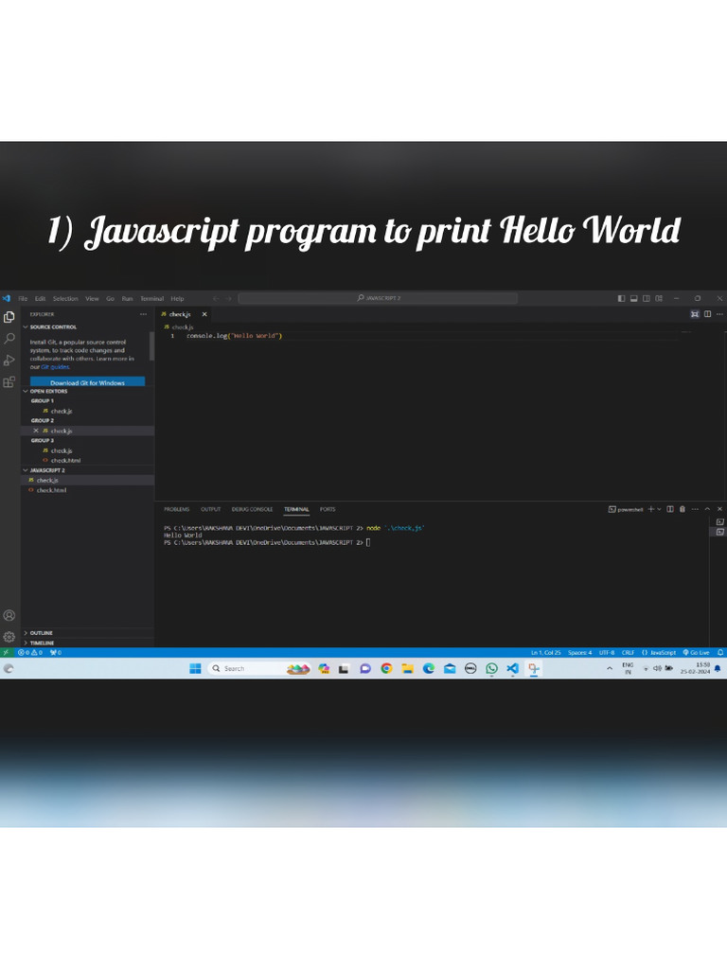727x969 pixels.
Task: Expand the Outline section
Action: (x=41, y=633)
